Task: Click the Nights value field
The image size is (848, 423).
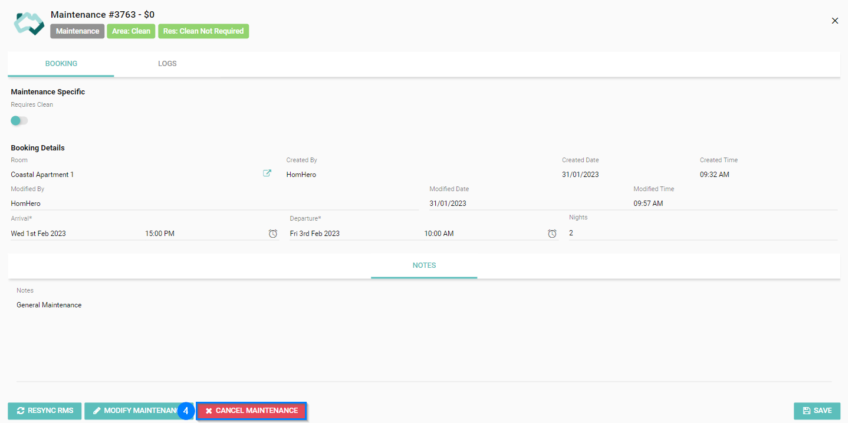Action: pyautogui.click(x=702, y=233)
